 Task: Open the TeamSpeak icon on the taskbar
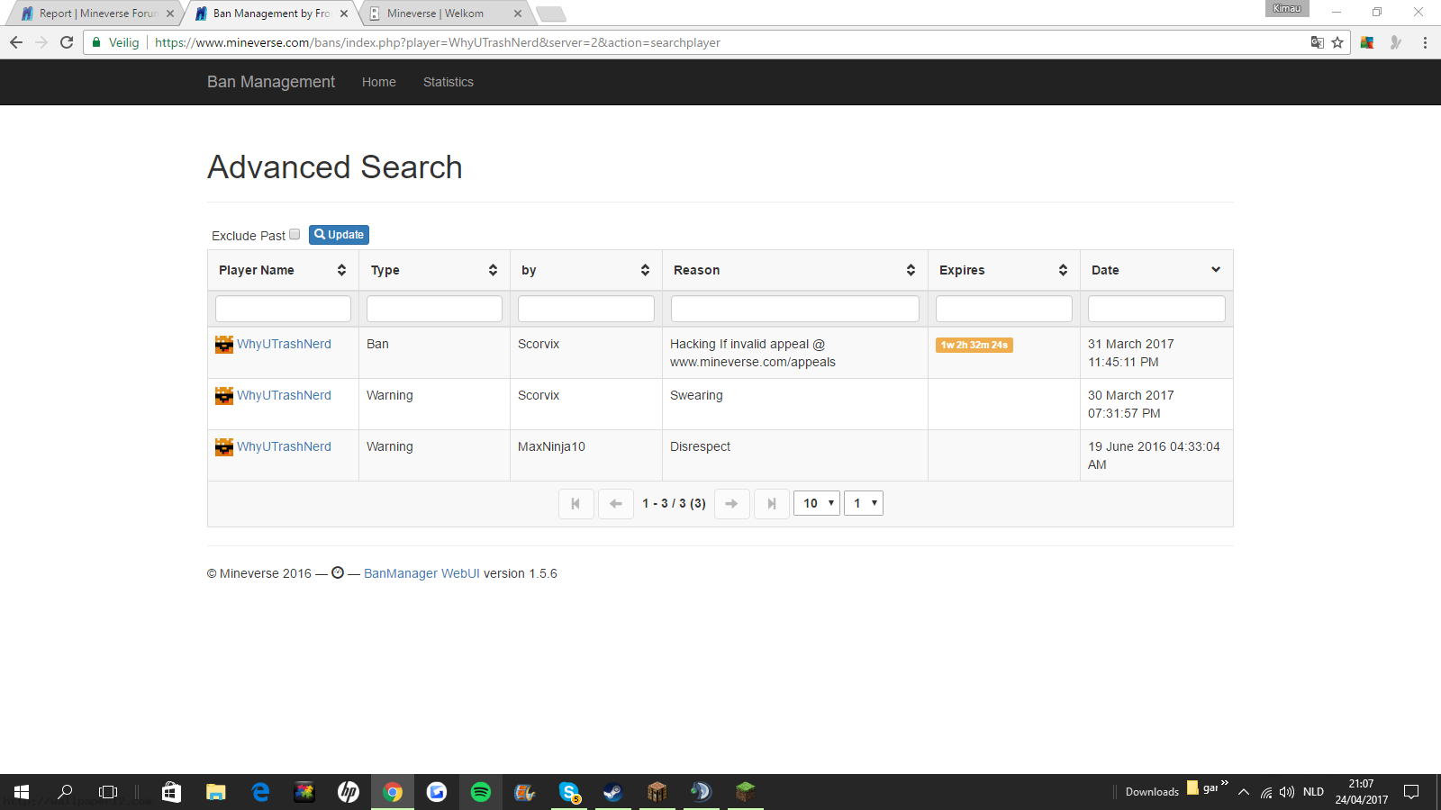pyautogui.click(x=702, y=792)
